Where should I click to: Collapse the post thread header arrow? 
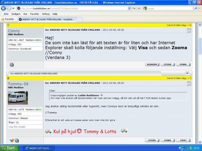(187, 73)
